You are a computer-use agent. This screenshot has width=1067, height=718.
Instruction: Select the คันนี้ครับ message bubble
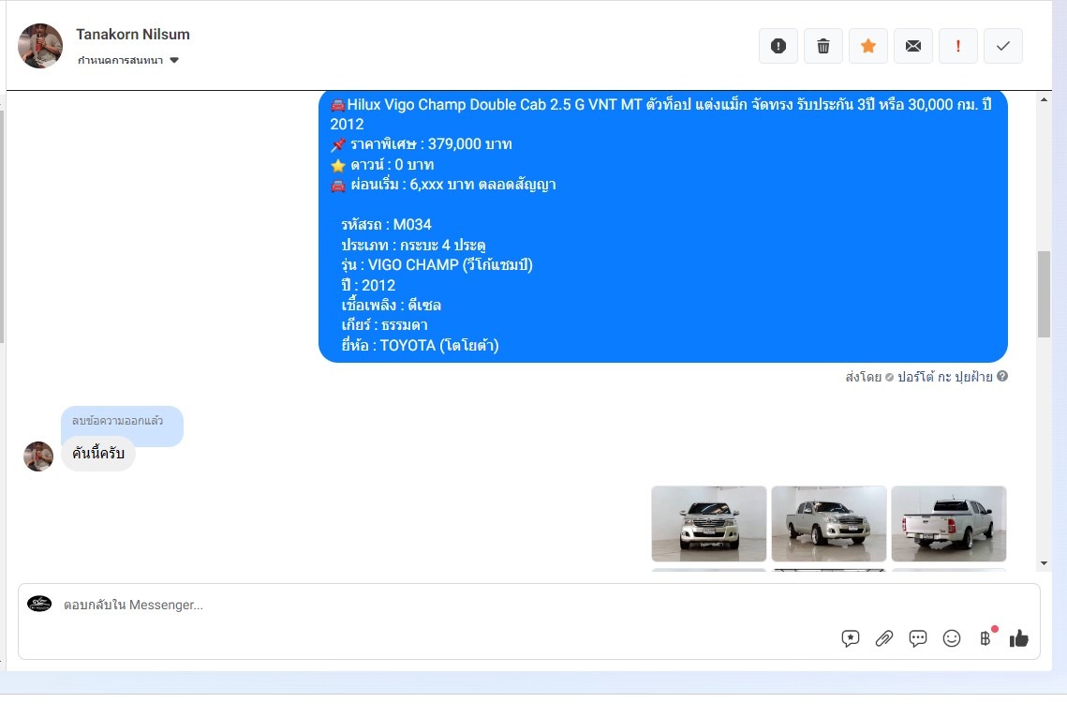point(98,454)
